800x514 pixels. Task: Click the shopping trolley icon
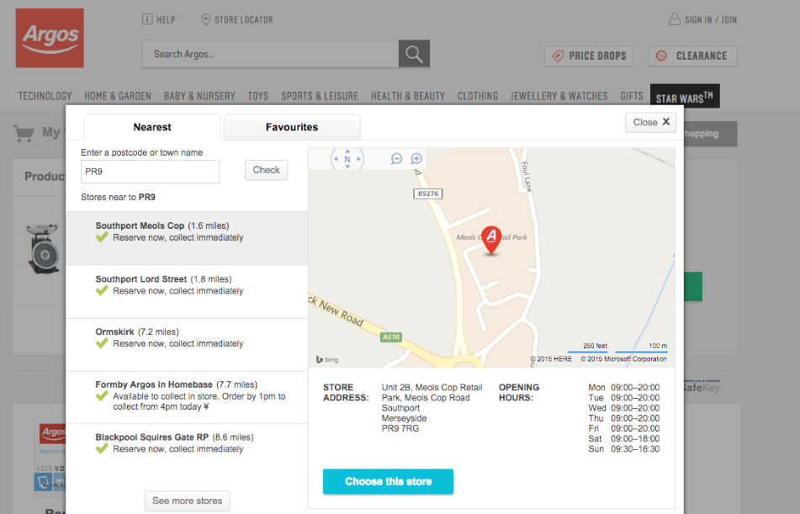pyautogui.click(x=24, y=133)
